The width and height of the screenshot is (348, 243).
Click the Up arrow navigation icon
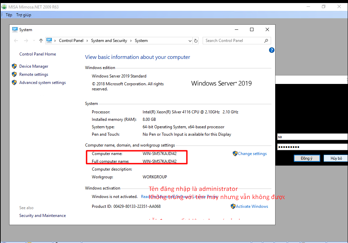click(41, 41)
